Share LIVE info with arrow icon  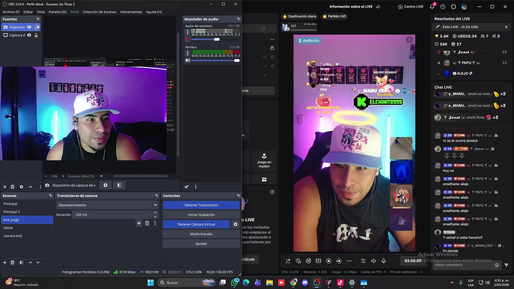[378, 6]
